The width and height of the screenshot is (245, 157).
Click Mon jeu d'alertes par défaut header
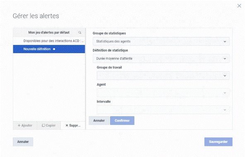[x=49, y=33]
